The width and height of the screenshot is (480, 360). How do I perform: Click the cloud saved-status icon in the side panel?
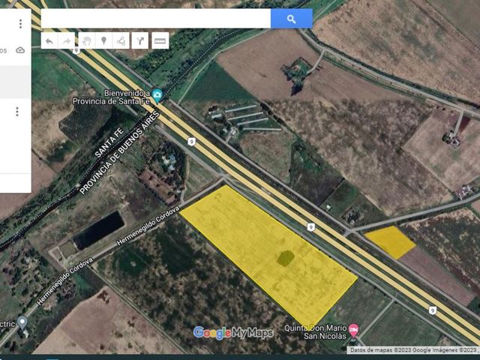coord(20,50)
